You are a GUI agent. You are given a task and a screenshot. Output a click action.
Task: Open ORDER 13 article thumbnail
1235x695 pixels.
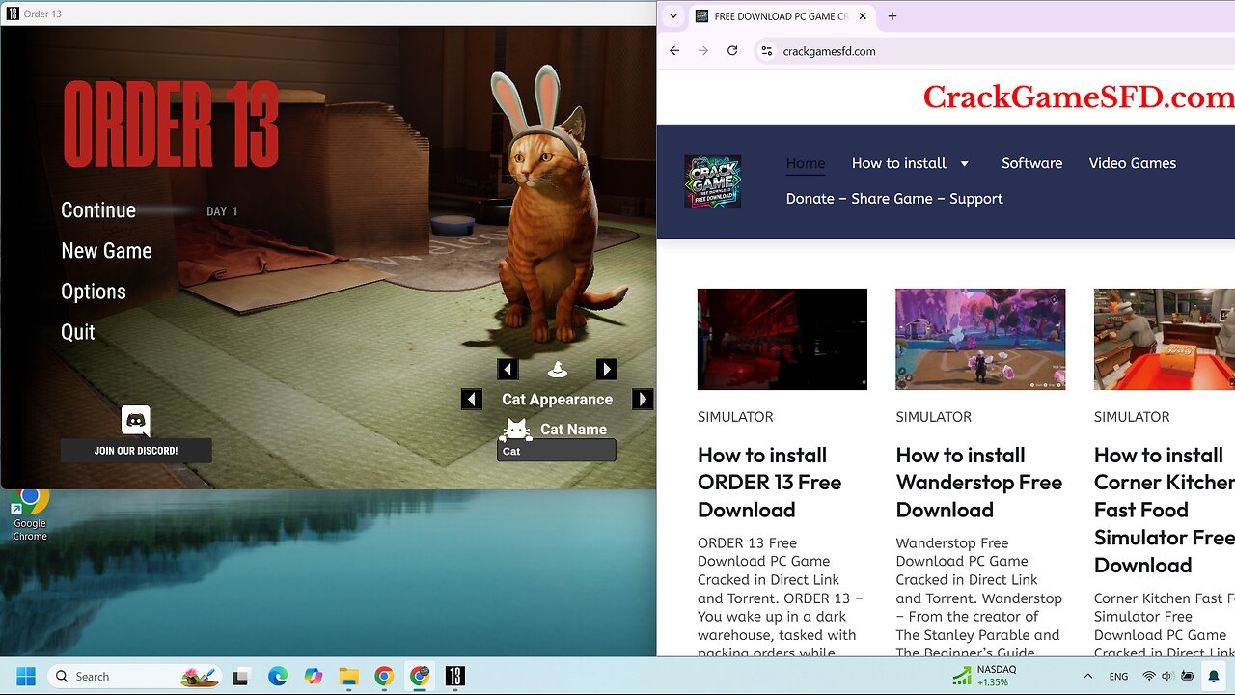(782, 339)
